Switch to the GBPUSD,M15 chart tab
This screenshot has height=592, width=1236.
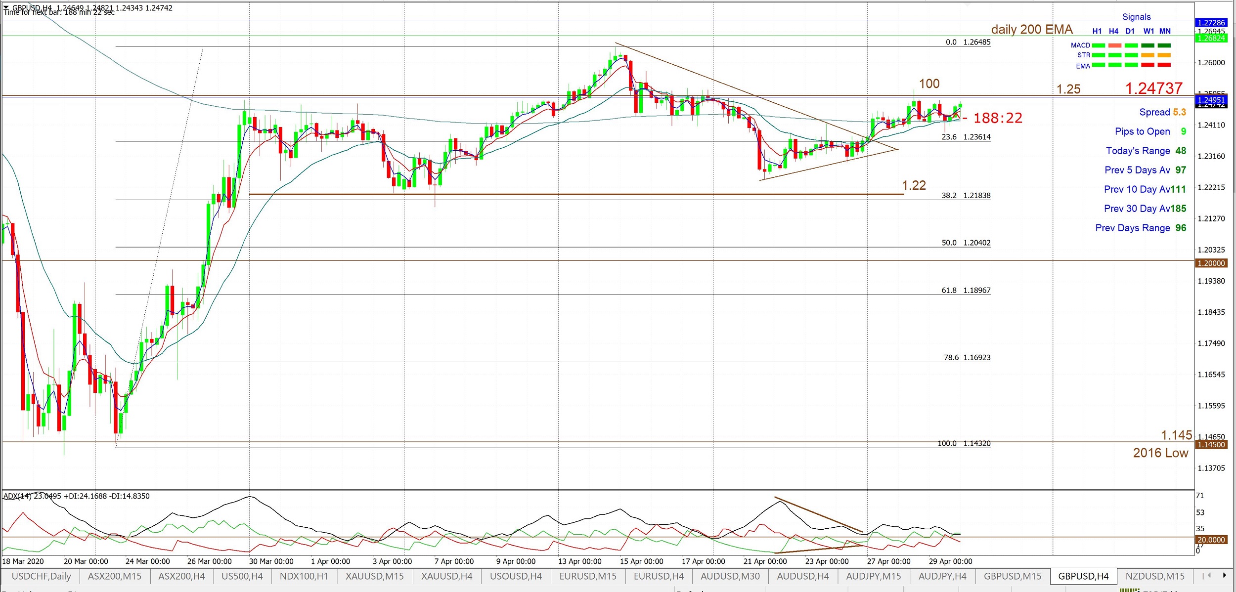point(1013,576)
